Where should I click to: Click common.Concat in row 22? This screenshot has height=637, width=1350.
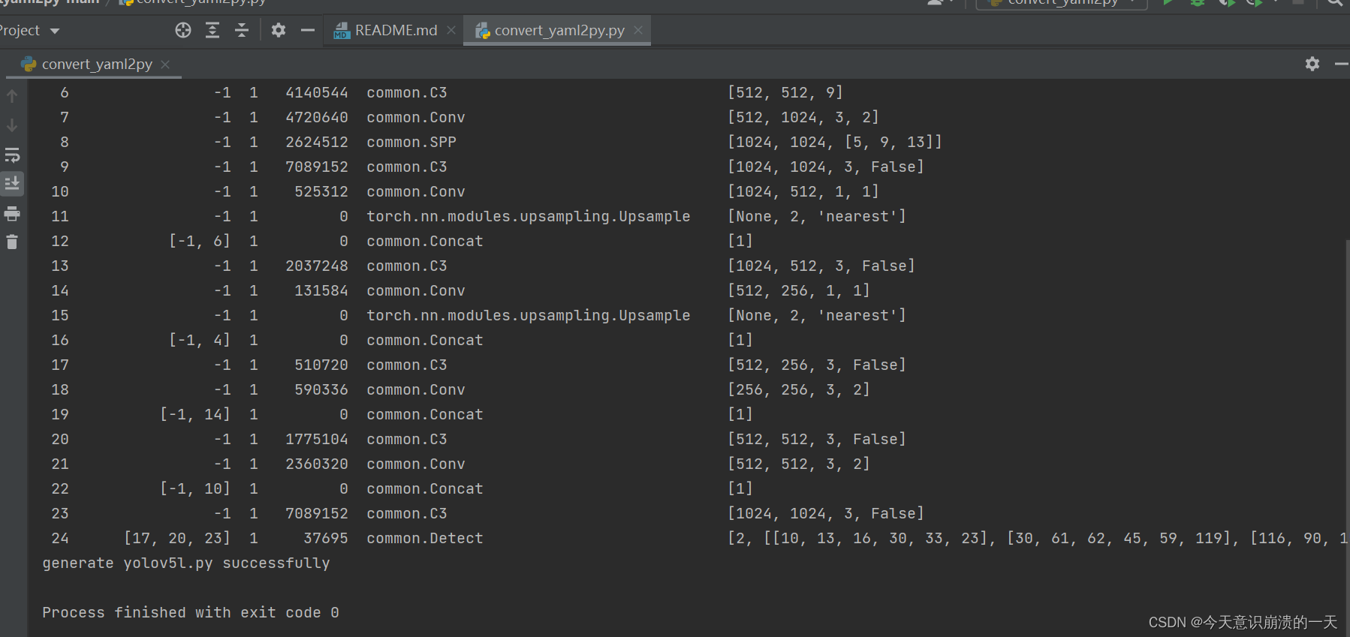click(425, 488)
